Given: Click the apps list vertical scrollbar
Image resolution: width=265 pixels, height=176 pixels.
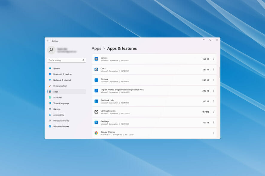Looking at the screenshot, I should pos(220,72).
